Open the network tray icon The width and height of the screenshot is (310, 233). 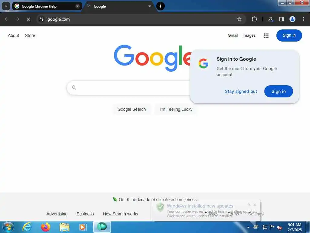(x=265, y=227)
